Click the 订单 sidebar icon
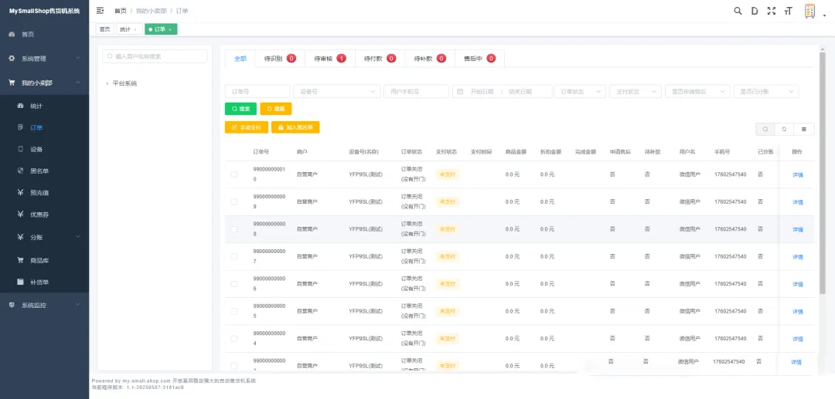The image size is (835, 399). [x=21, y=127]
